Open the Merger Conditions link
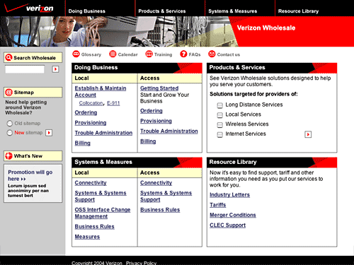 coord(233,215)
